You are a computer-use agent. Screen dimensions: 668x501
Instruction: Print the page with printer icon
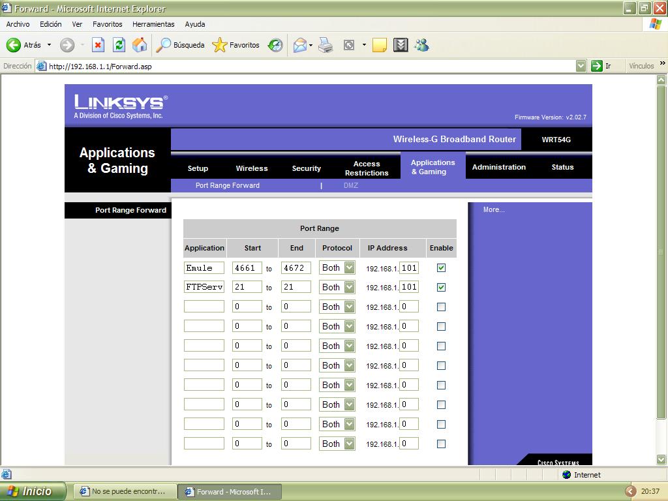(x=326, y=45)
